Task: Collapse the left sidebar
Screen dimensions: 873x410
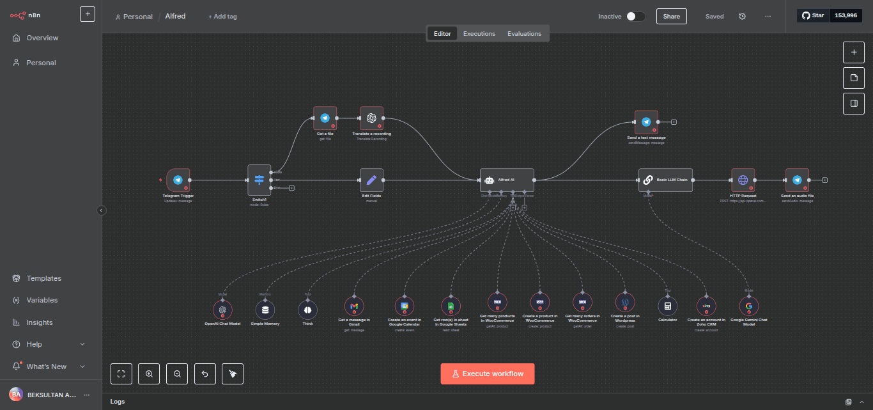Action: 102,210
